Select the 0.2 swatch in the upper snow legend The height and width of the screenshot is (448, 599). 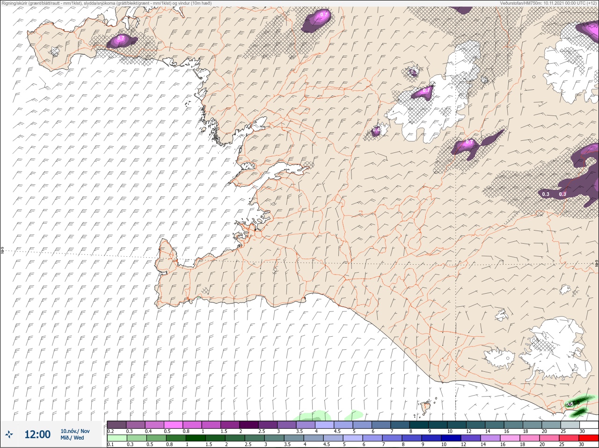point(117,425)
